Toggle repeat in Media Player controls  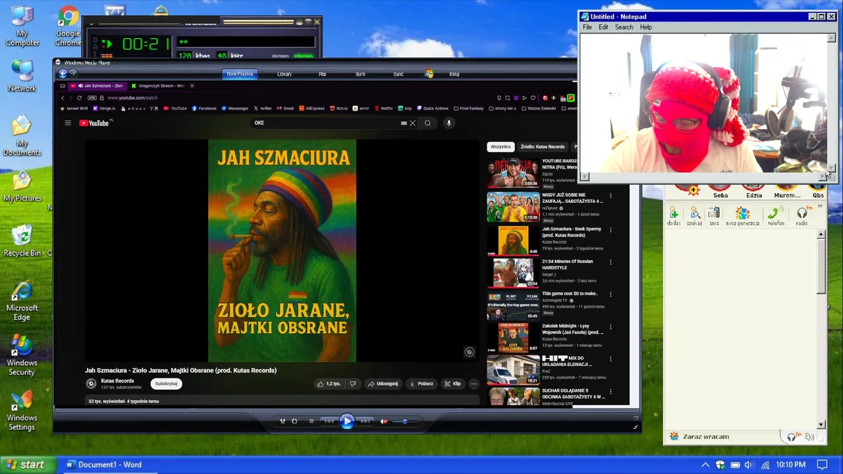pyautogui.click(x=294, y=421)
